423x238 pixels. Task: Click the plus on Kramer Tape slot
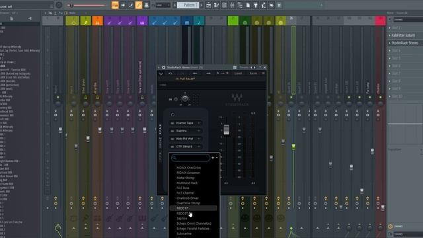click(199, 123)
